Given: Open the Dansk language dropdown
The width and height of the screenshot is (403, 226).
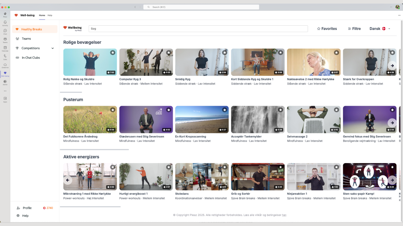Looking at the screenshot, I should coord(380,29).
